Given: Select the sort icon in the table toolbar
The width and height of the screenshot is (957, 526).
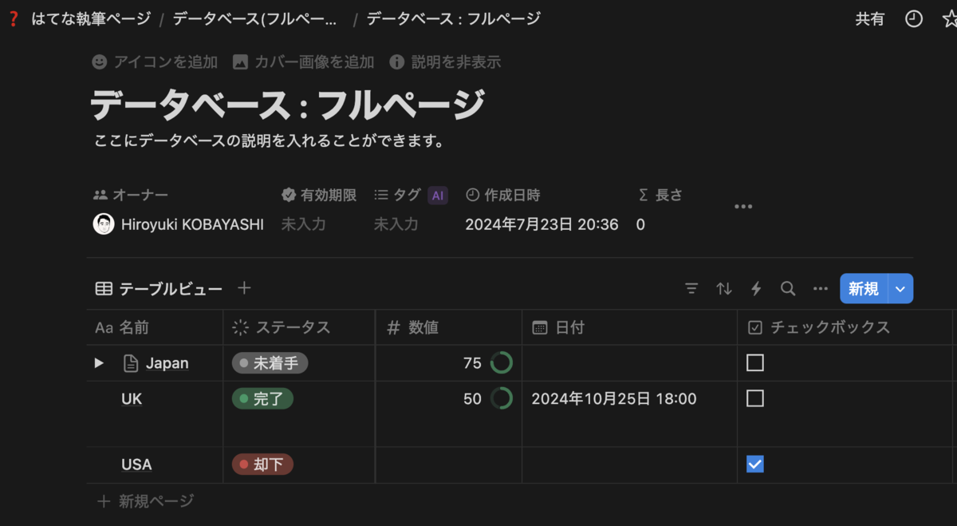Looking at the screenshot, I should coord(723,288).
